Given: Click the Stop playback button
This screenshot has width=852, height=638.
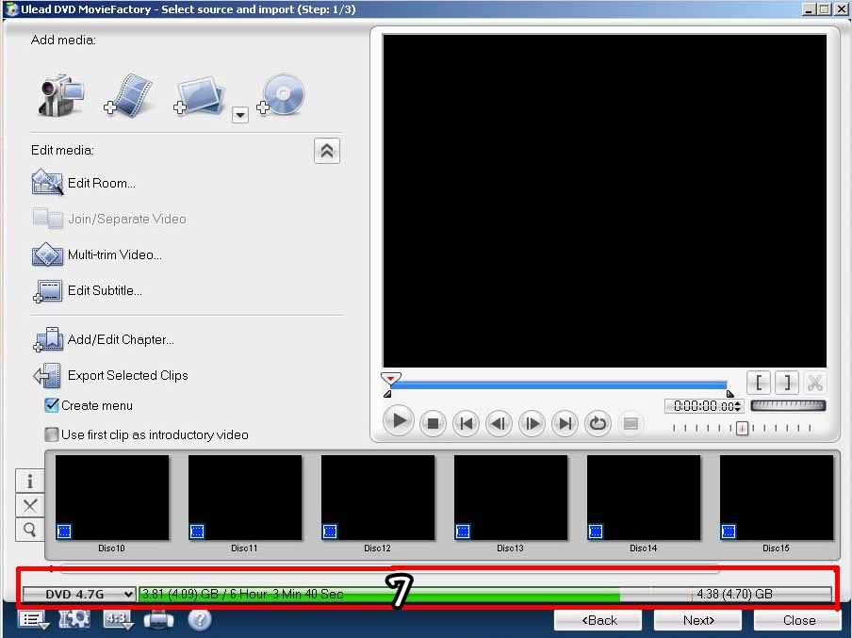Looking at the screenshot, I should point(432,423).
